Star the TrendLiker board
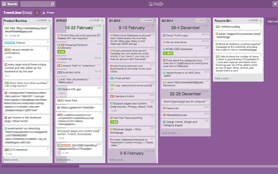This screenshot has width=278, height=174. point(37,13)
